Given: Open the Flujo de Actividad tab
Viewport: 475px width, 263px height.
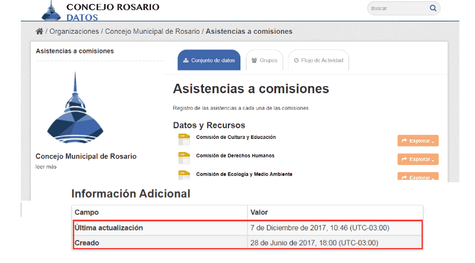Looking at the screenshot, I should [x=318, y=61].
